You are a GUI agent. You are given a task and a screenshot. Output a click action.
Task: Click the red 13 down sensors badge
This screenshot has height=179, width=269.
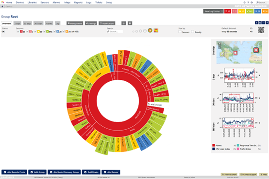click(227, 11)
